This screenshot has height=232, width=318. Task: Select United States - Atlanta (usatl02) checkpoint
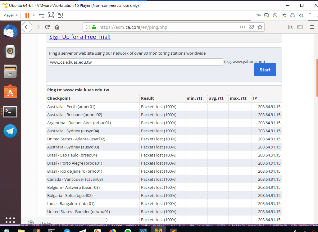[76, 139]
